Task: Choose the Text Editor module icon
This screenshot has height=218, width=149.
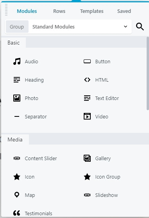Action: [87, 98]
